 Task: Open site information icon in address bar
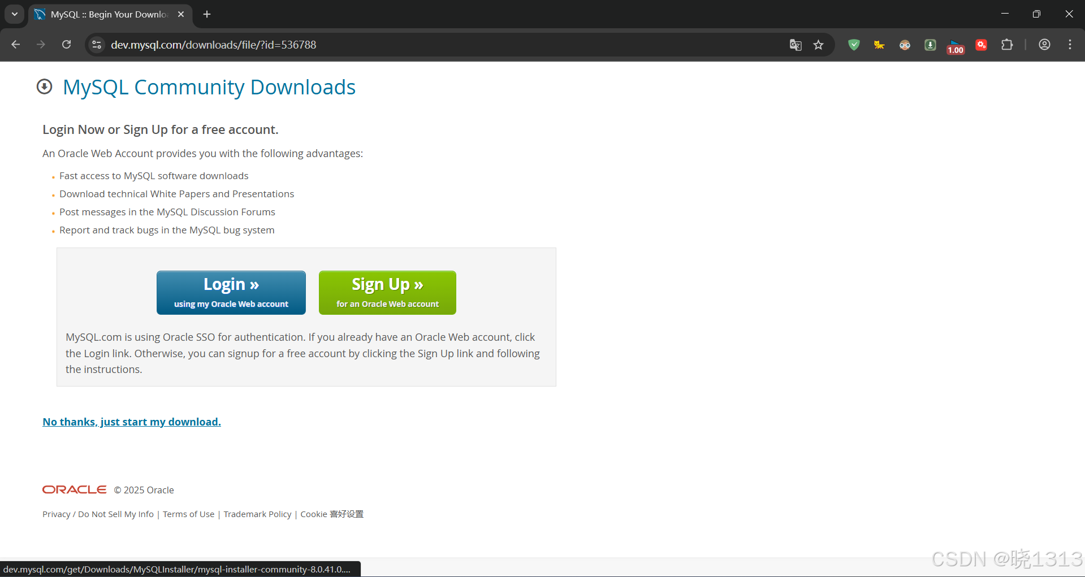[97, 45]
